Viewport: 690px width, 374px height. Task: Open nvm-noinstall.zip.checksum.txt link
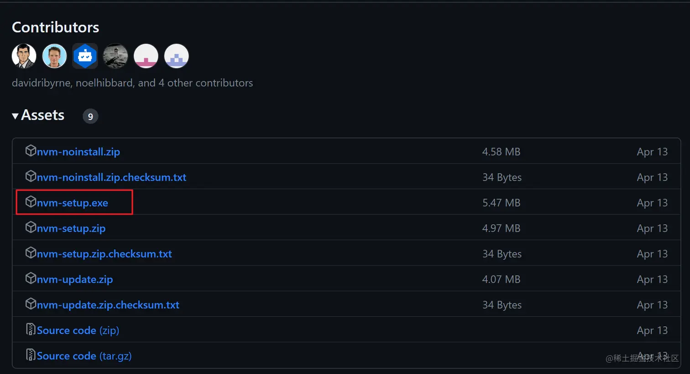(112, 177)
